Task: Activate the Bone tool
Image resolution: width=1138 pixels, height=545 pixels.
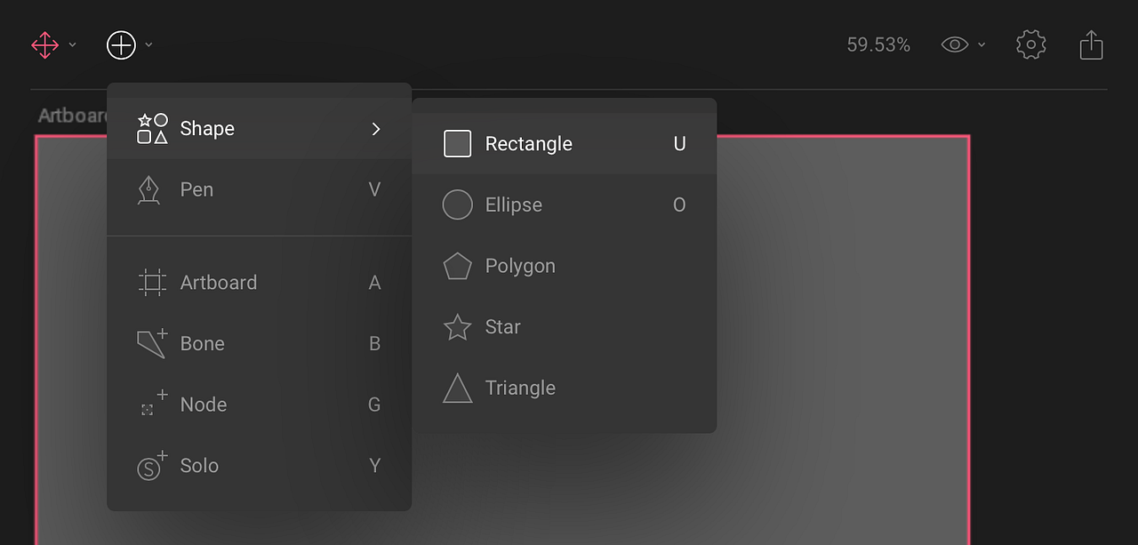Action: click(x=203, y=343)
